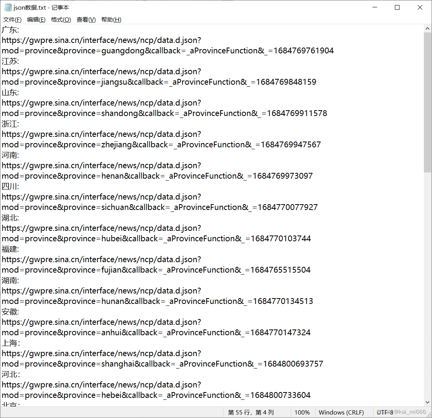Open the 查看(V) menu
Screen dimensions: 432x418
click(x=86, y=20)
